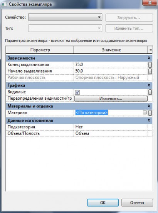Collapse the Зависимости section
Viewport: 158px width, 213px height.
(x=149, y=58)
